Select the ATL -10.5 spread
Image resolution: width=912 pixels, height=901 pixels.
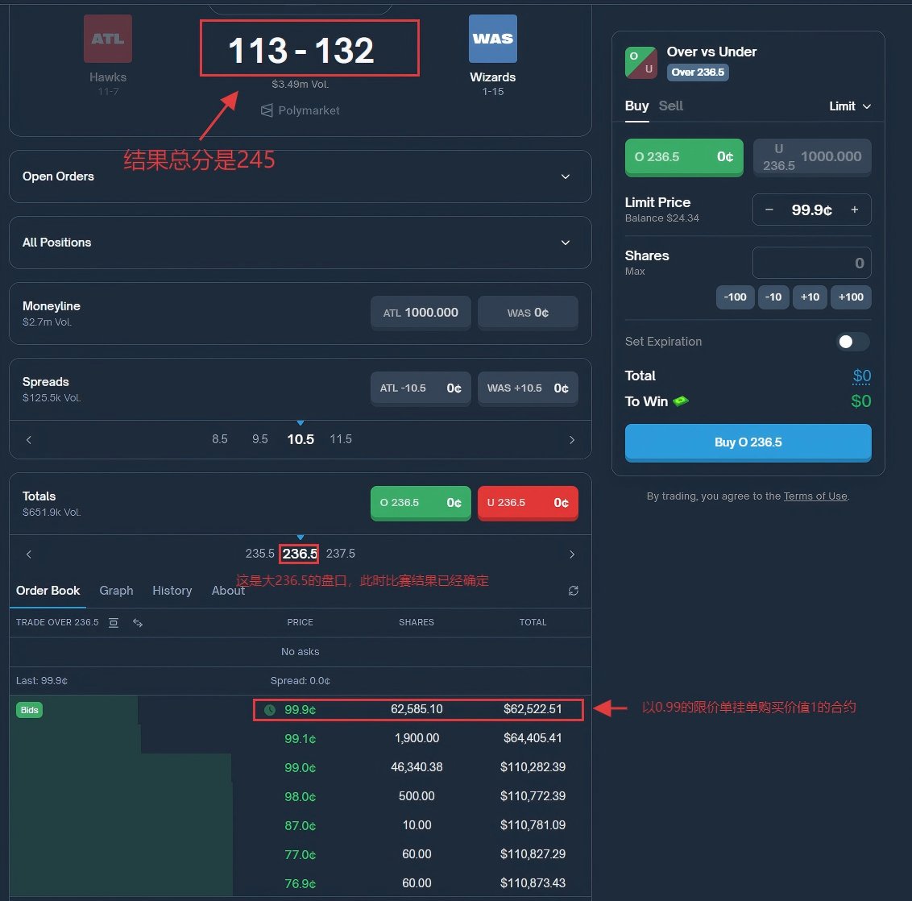(x=421, y=388)
